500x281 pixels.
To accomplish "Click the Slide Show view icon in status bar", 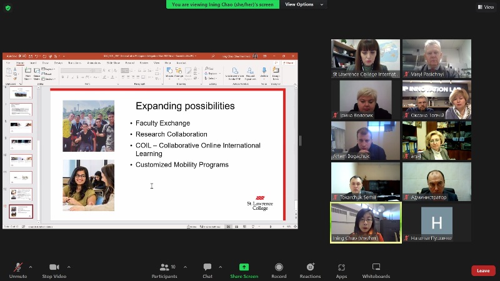I will pos(253,227).
